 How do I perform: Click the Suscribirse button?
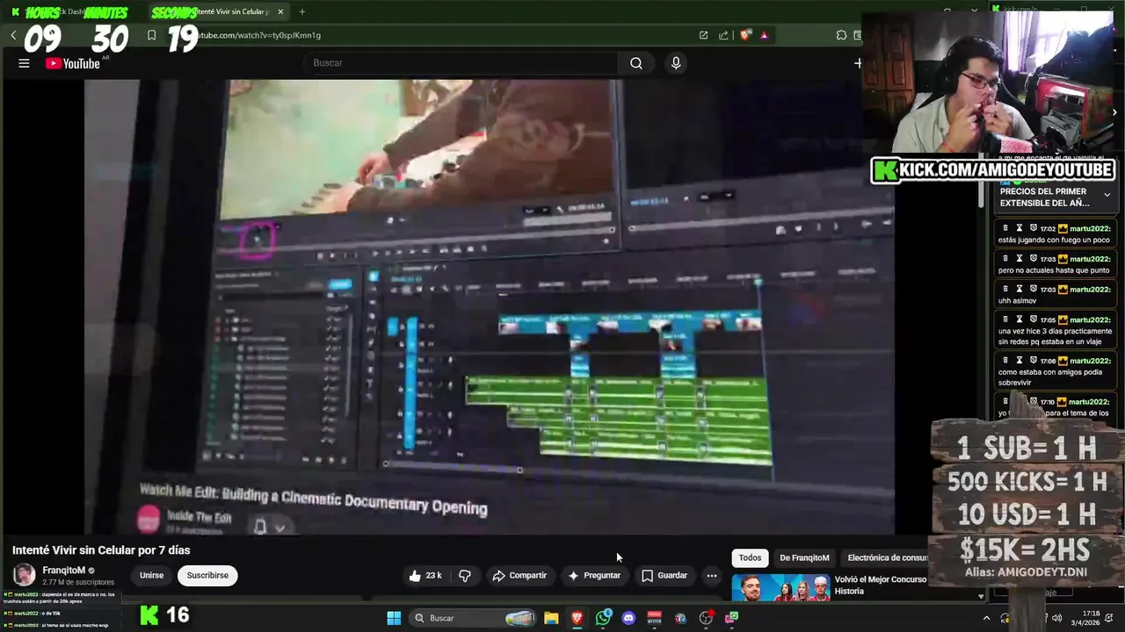tap(207, 576)
